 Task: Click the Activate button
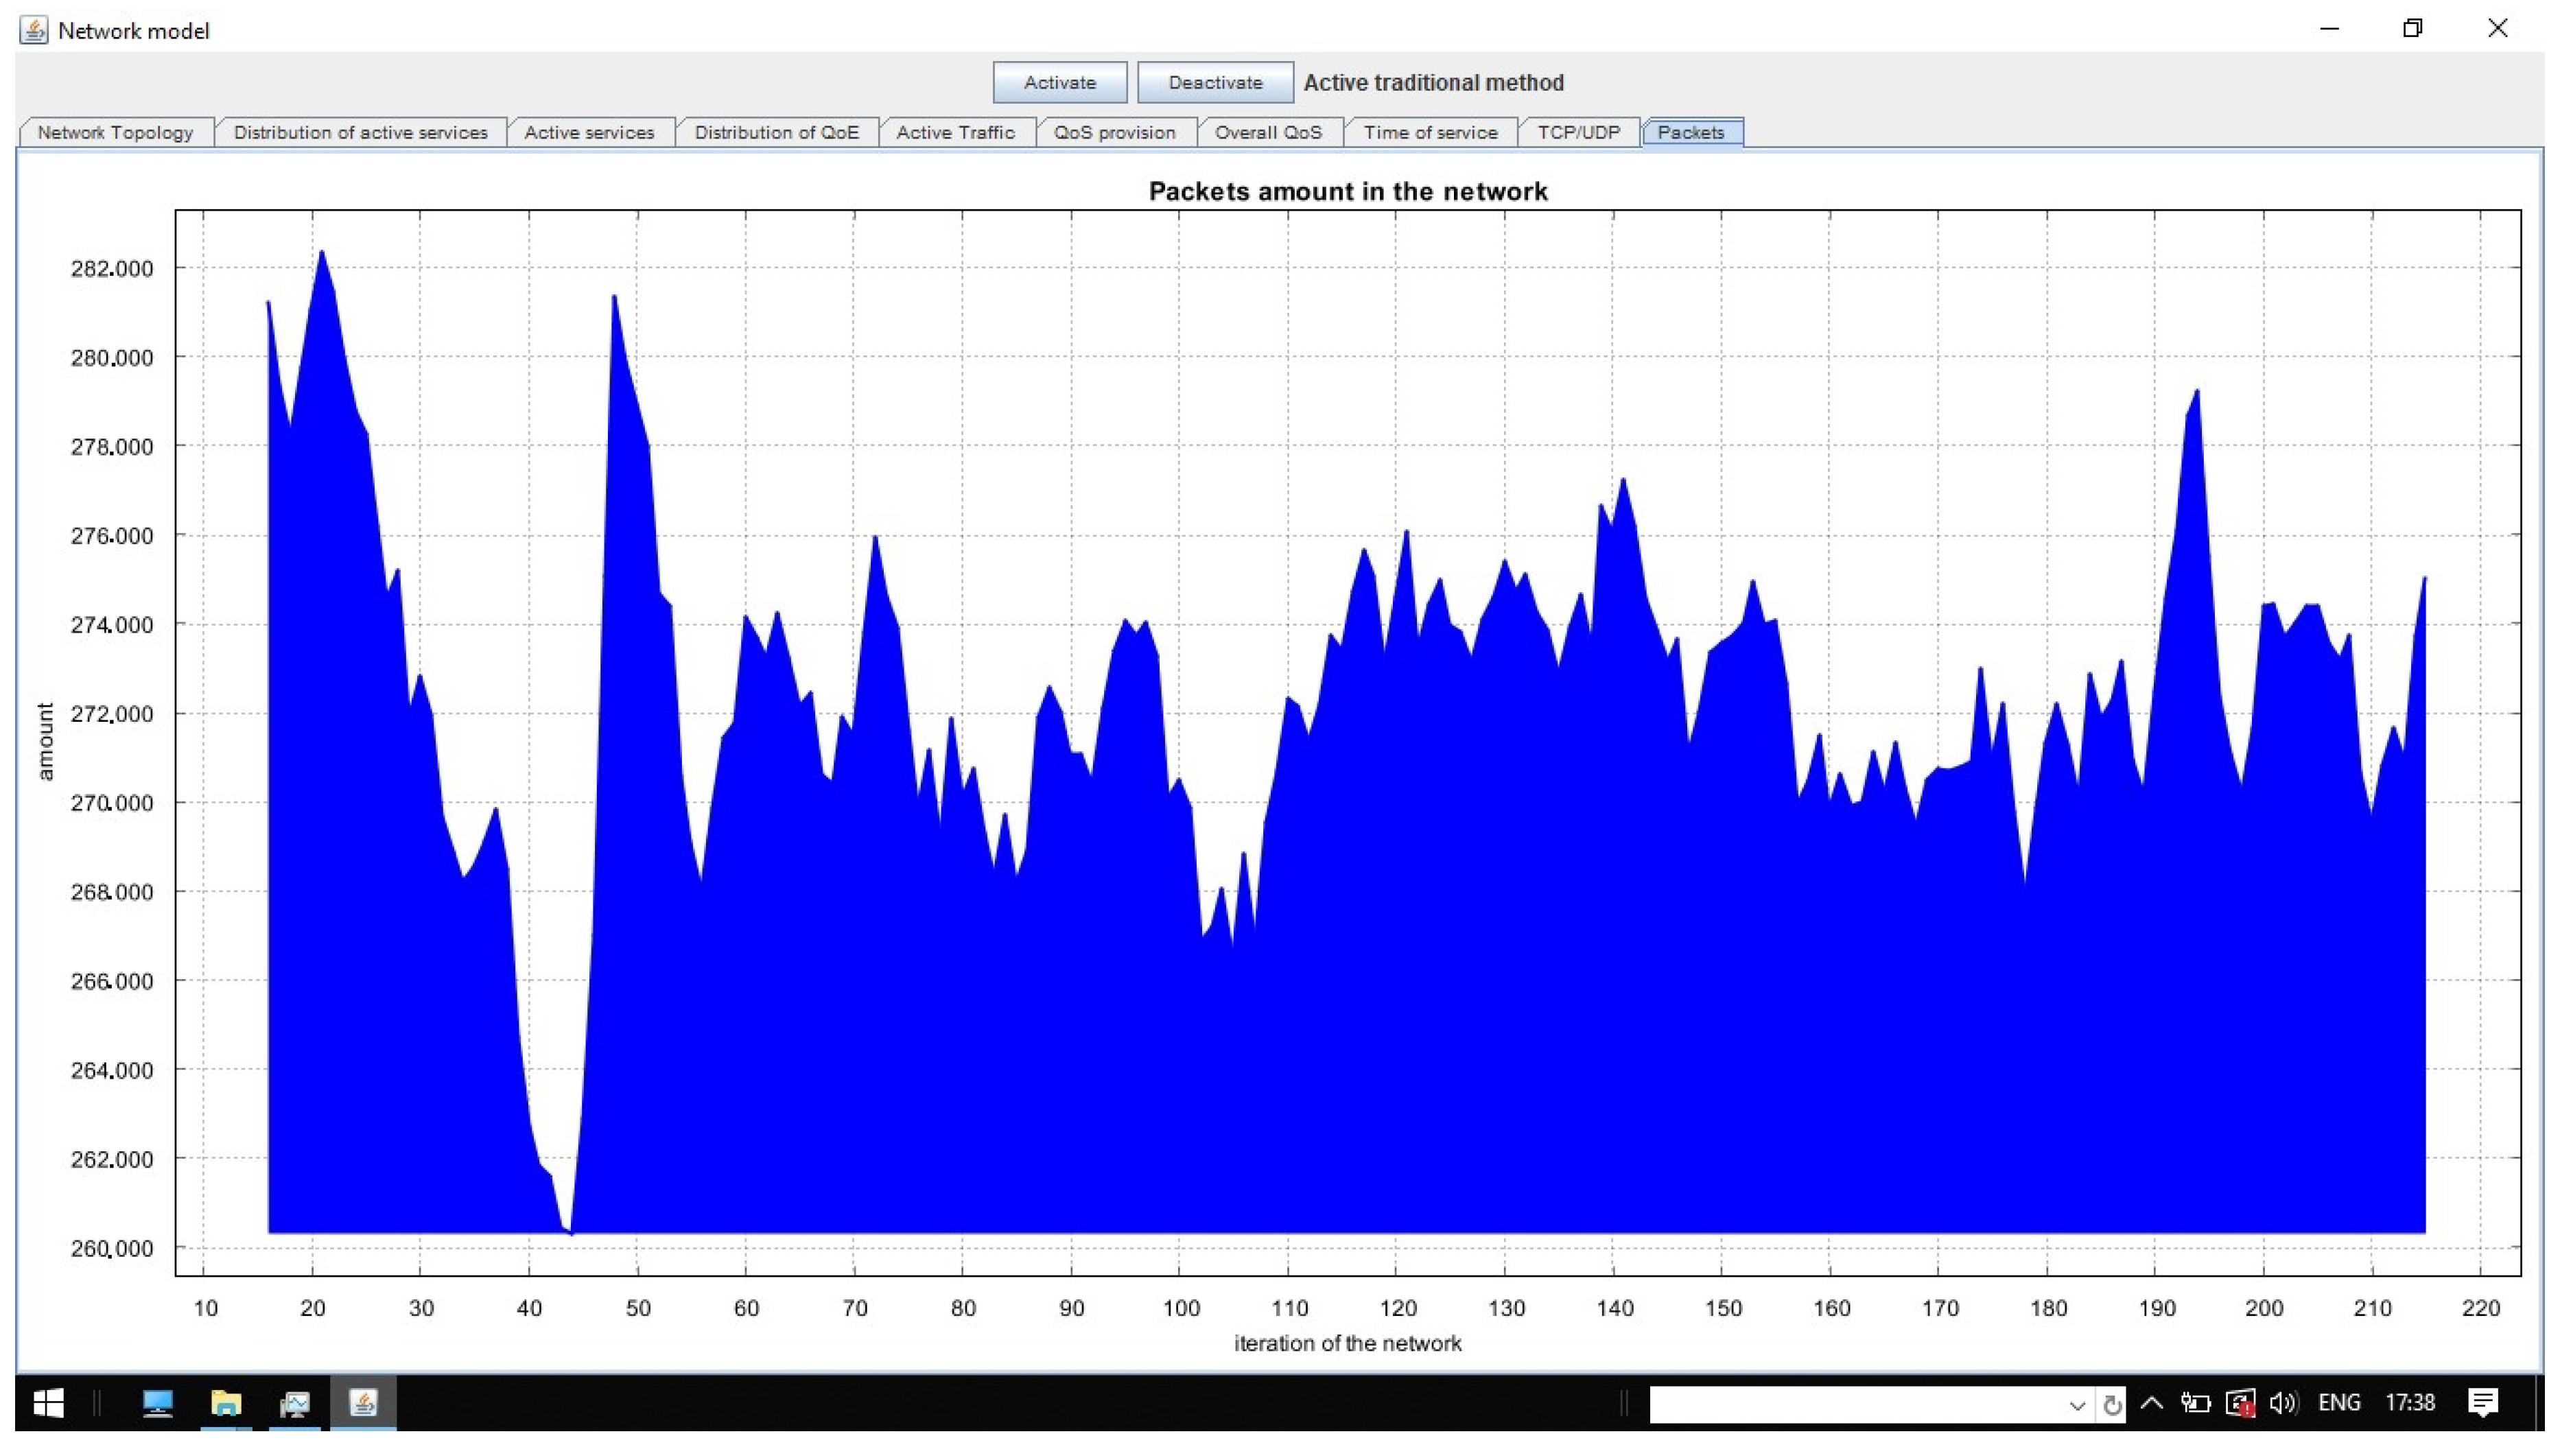pyautogui.click(x=1059, y=82)
